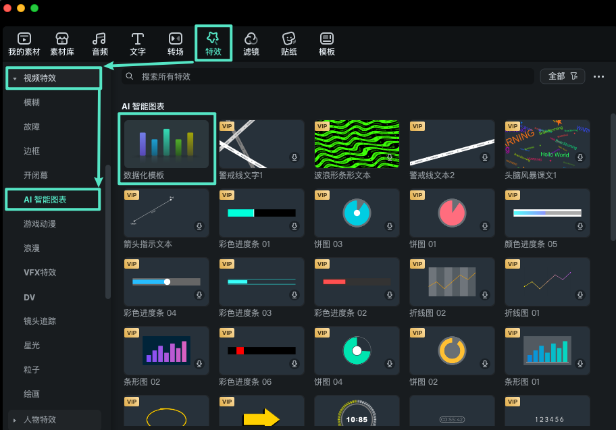Select the 10:85 timer effect thumbnail
The height and width of the screenshot is (430, 616).
click(x=357, y=410)
